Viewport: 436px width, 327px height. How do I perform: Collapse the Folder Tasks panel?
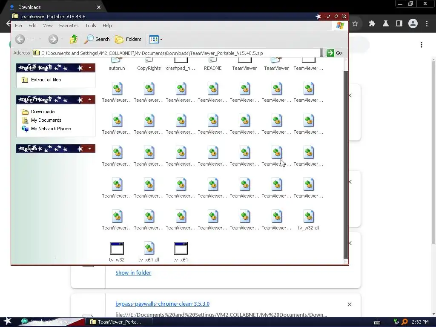(90, 68)
